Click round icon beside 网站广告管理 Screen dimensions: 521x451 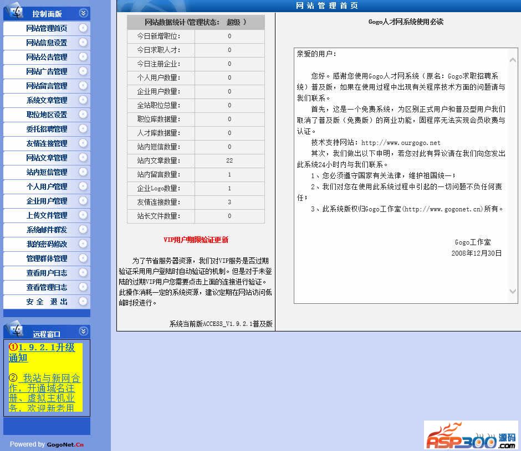(83, 71)
